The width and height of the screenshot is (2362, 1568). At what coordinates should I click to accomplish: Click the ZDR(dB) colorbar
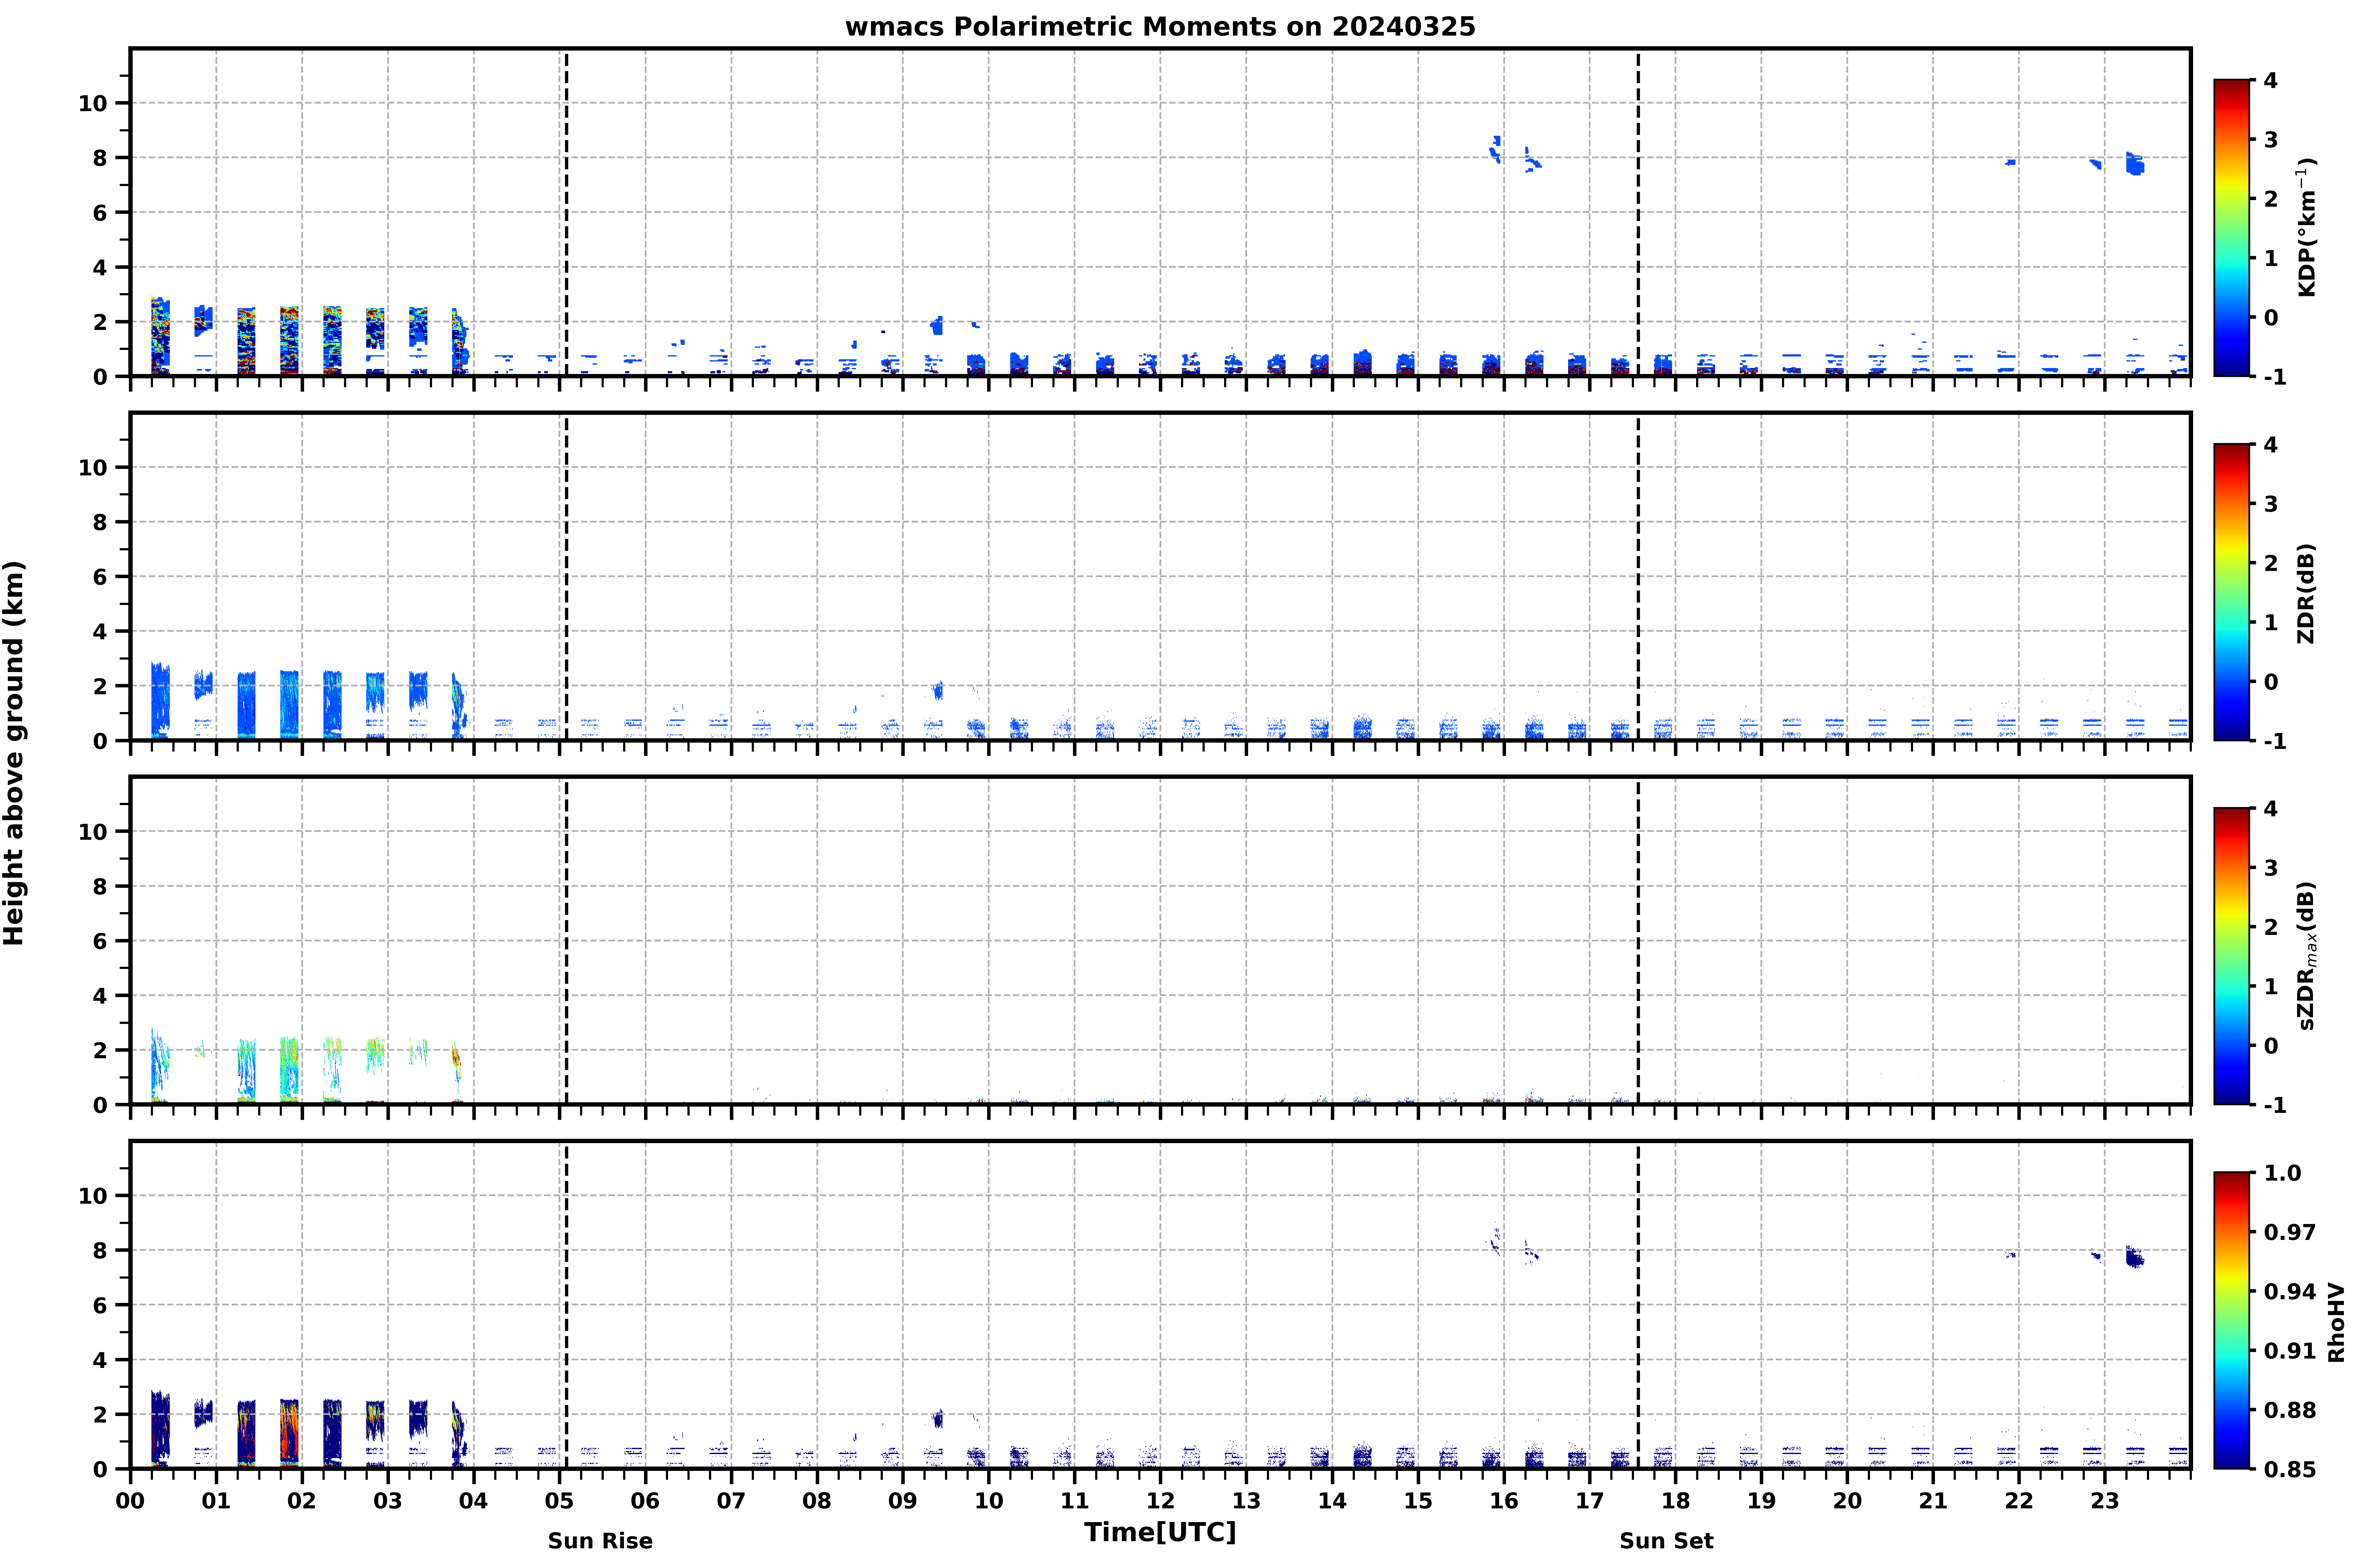[x=2231, y=592]
